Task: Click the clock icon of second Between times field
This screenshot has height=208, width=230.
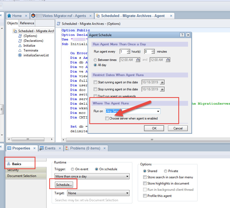Action: (167, 60)
